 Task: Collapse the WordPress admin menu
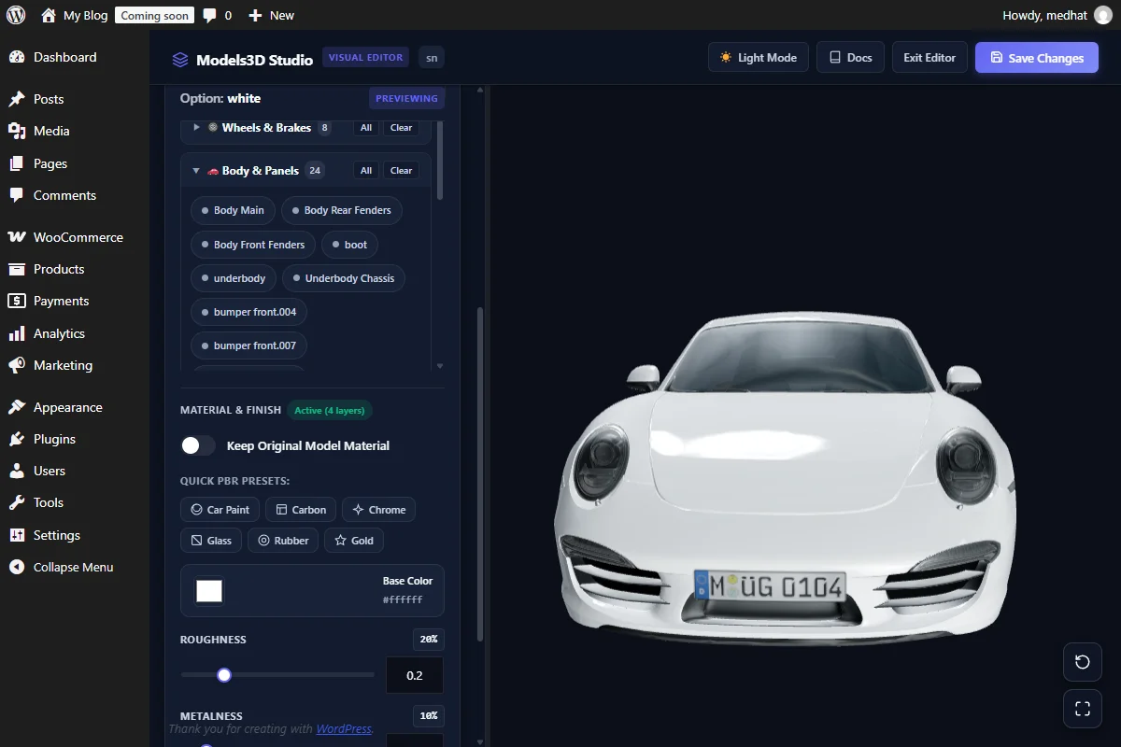pyautogui.click(x=74, y=567)
